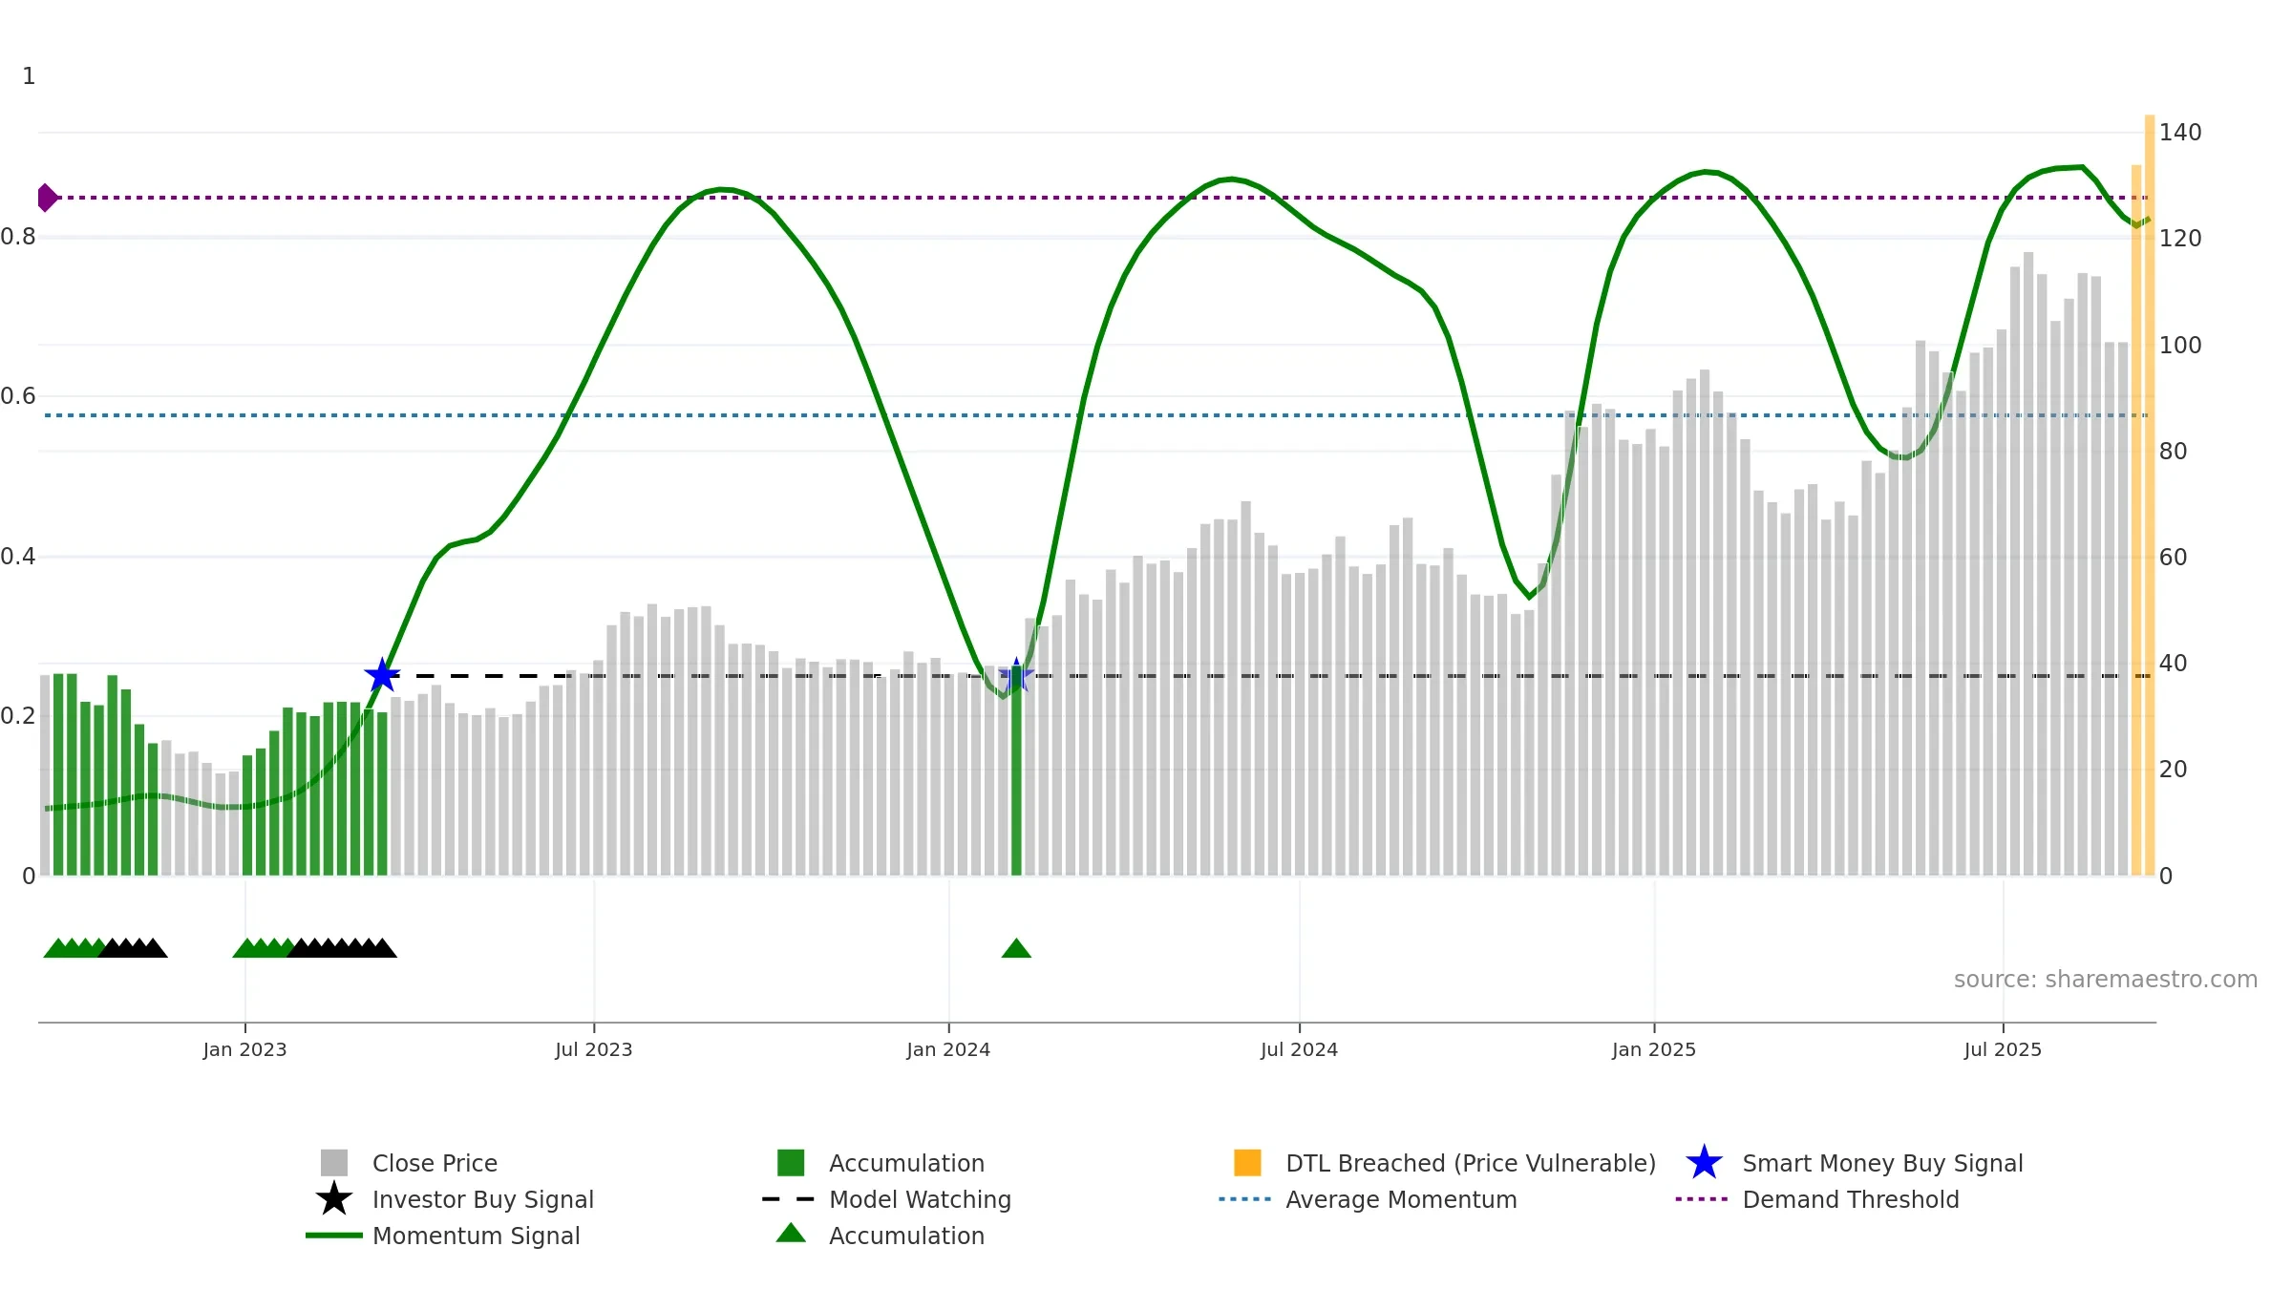Toggle the Model Watching legend entry
The image size is (2292, 1289).
point(886,1199)
